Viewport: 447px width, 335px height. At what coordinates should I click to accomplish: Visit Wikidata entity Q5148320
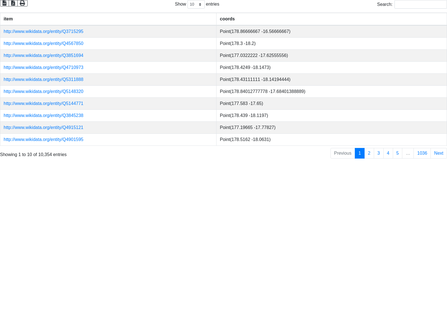tap(43, 92)
